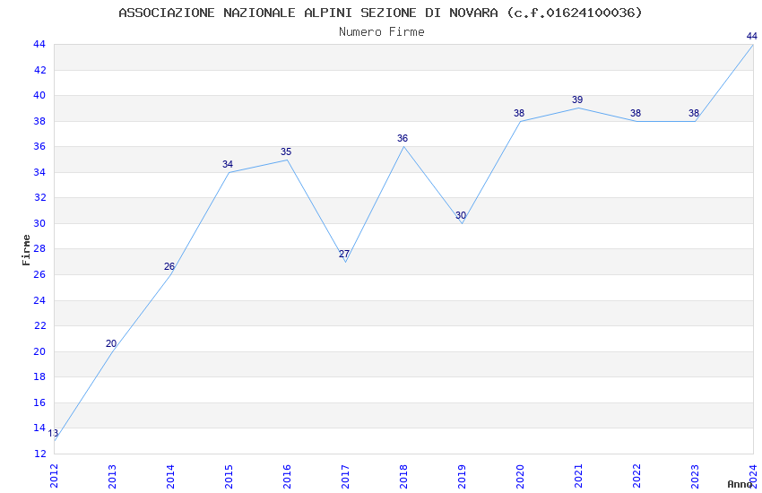Click the y-axis tick value 24
This screenshot has height=493, width=762.
click(x=39, y=300)
